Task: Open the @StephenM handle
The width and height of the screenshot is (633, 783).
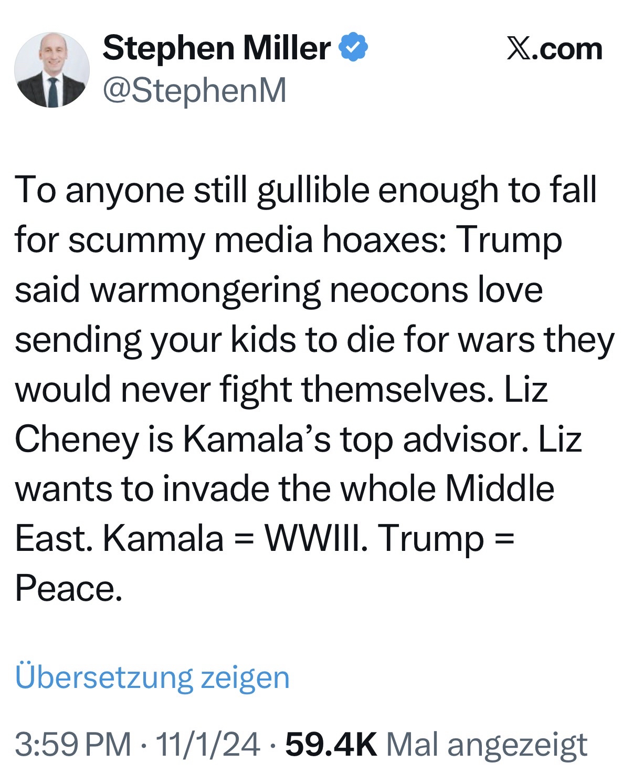Action: [x=195, y=90]
